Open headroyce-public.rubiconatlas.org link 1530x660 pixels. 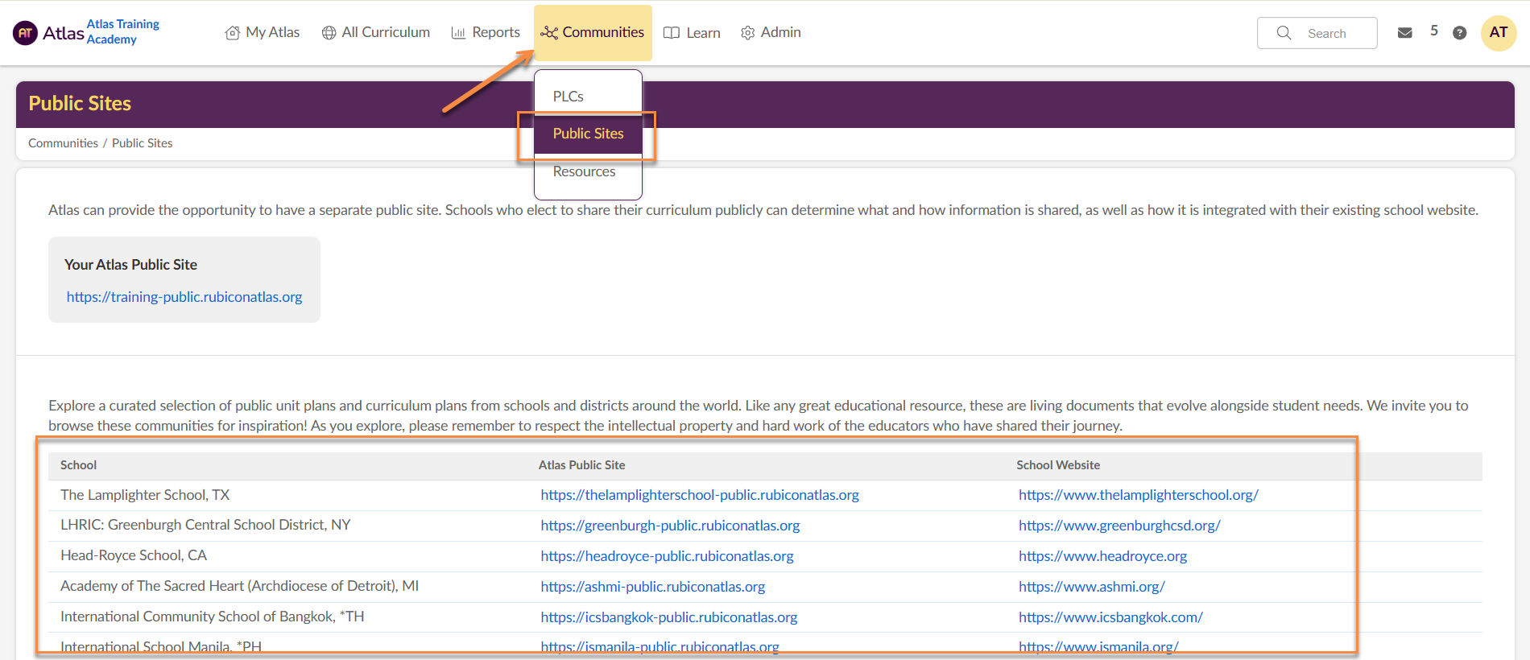click(667, 556)
